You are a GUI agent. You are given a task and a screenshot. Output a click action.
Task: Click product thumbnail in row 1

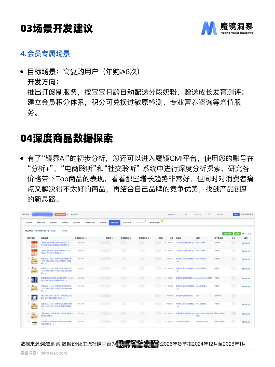click(x=34, y=244)
